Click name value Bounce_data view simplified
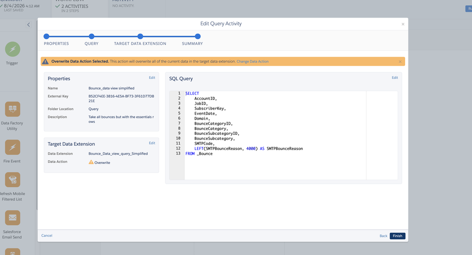 (112, 88)
